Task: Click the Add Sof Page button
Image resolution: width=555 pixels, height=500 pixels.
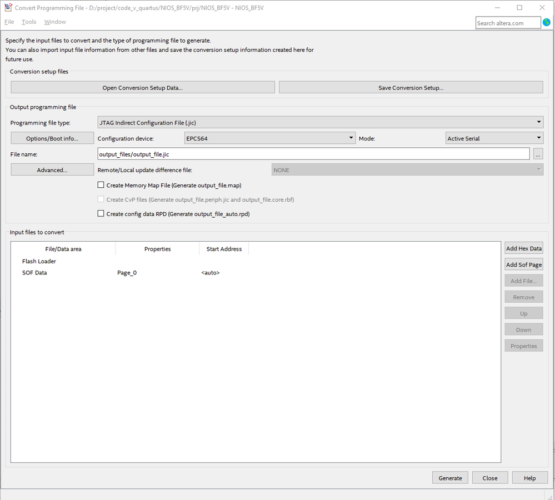Action: tap(523, 264)
